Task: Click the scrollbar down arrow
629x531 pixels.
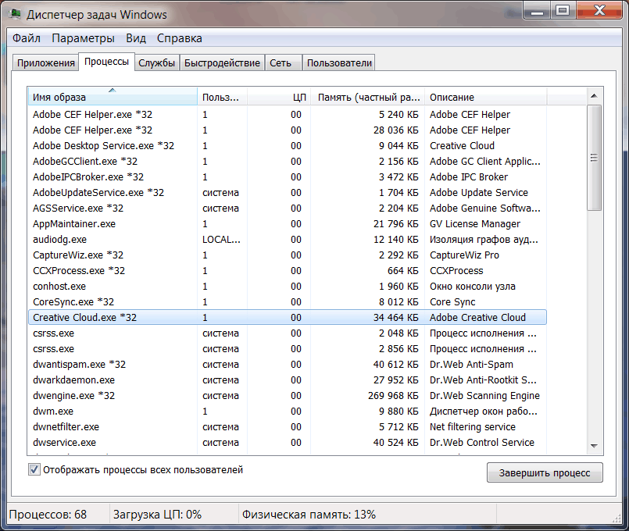Action: point(594,446)
